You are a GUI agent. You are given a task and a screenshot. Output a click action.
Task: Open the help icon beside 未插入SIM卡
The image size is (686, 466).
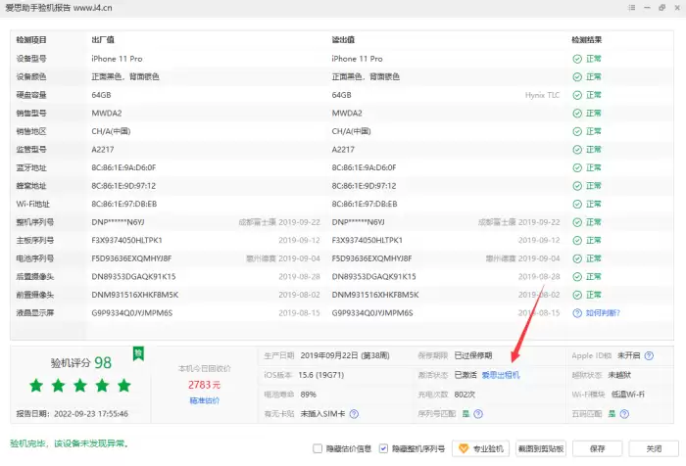pos(354,413)
